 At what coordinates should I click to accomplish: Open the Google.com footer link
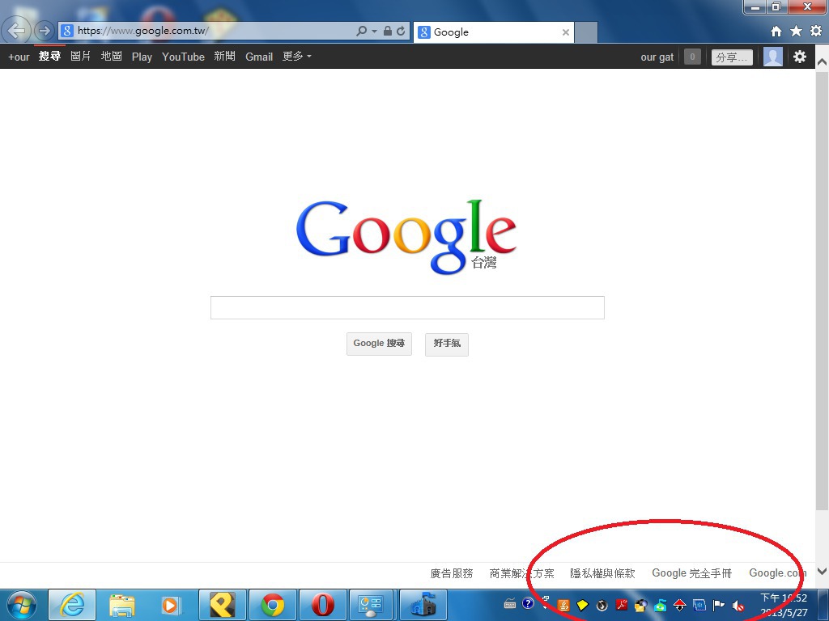pyautogui.click(x=778, y=573)
